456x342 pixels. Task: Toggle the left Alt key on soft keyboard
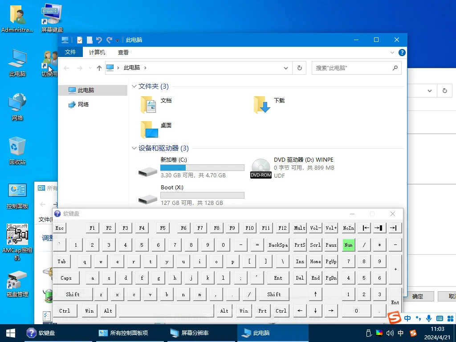coord(108,311)
